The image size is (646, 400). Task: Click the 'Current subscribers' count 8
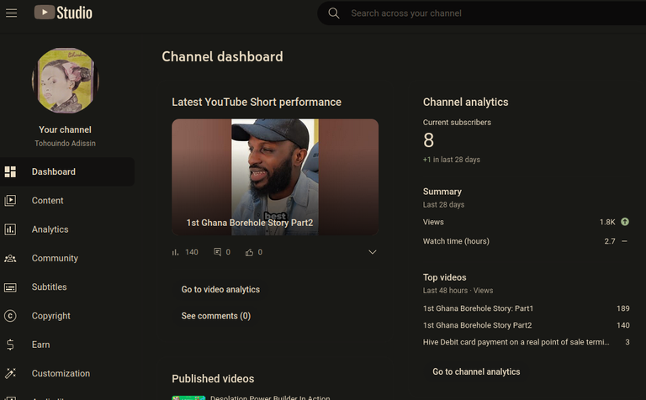[x=428, y=140]
